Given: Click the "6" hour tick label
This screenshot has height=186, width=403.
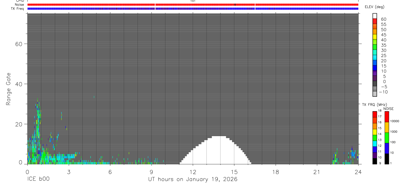Looking at the screenshot, I should (x=110, y=172).
